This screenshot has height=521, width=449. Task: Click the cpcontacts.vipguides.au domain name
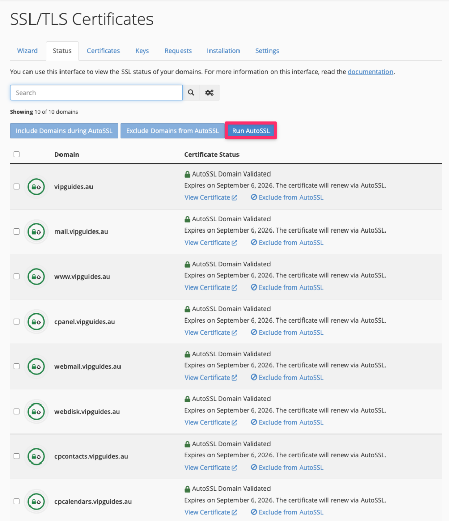[x=91, y=456]
